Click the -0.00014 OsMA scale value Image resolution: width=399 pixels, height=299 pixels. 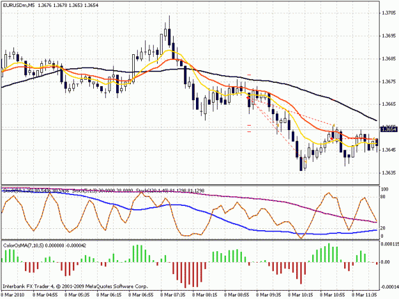(389, 287)
